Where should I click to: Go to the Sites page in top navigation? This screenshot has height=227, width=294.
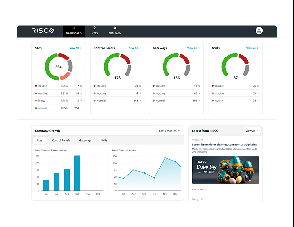tap(94, 31)
